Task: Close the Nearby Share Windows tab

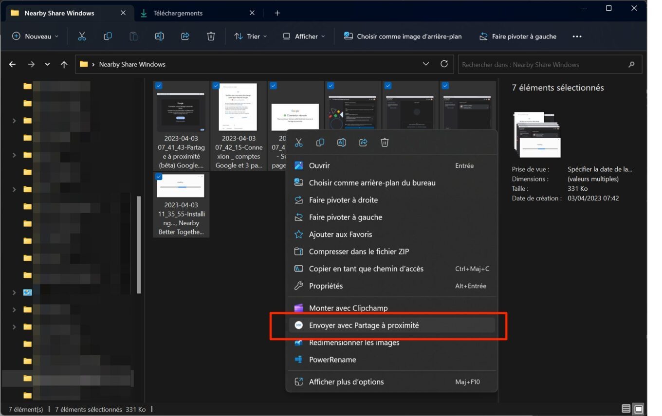Action: coord(123,13)
